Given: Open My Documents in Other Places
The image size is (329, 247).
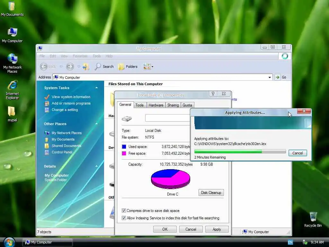Looking at the screenshot, I should click(63, 139).
